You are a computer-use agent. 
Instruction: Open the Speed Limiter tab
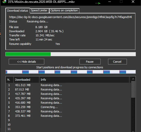[39, 11]
